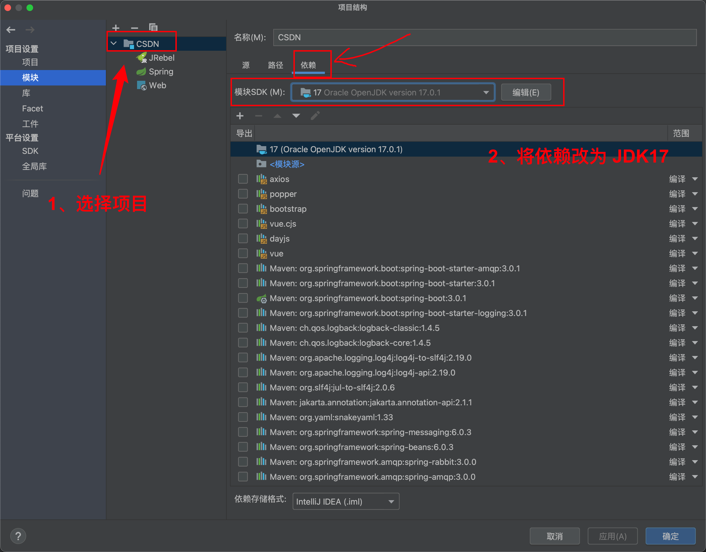706x552 pixels.
Task: Switch to the 源 (Sources) tab
Action: [246, 65]
